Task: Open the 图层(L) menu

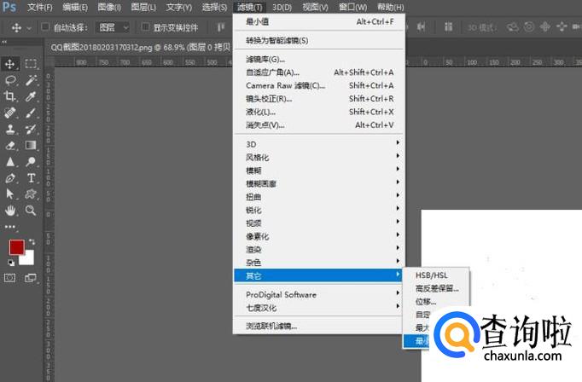Action: click(143, 7)
